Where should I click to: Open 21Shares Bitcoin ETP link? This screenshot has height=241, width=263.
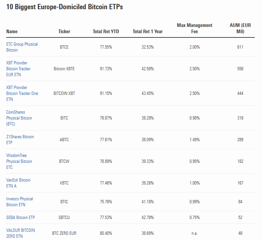pyautogui.click(x=20, y=140)
